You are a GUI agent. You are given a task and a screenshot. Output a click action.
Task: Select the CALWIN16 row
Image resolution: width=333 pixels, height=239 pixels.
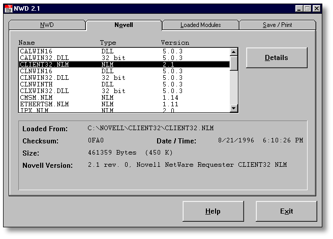tap(124, 51)
